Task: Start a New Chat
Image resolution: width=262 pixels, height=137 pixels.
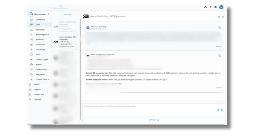Action: coord(66,15)
